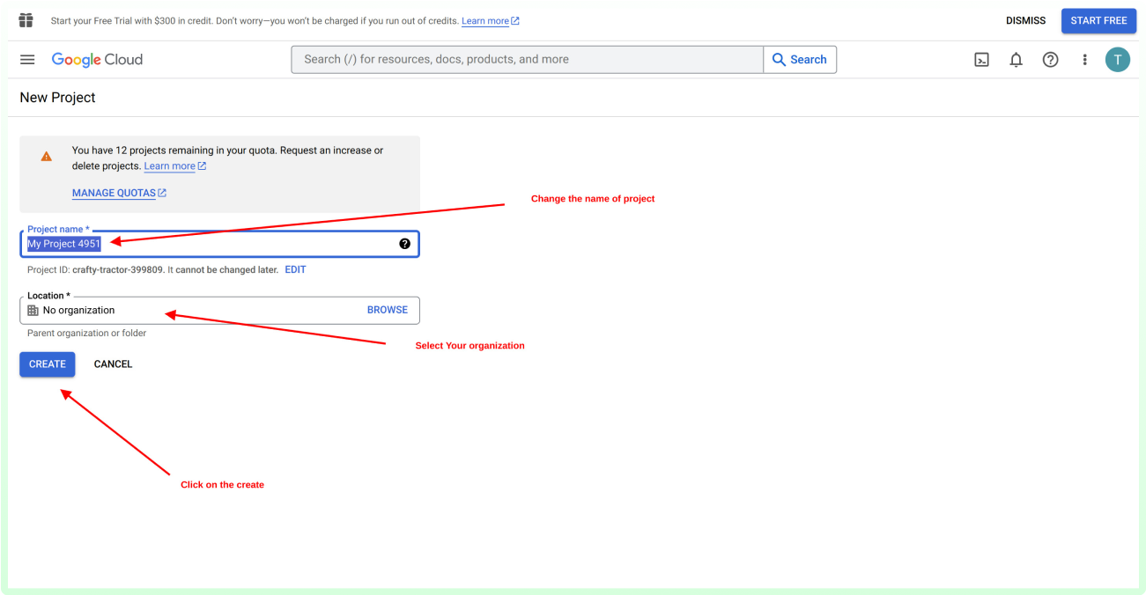Activate Cloud Shell terminal icon
The width and height of the screenshot is (1146, 595).
[981, 60]
